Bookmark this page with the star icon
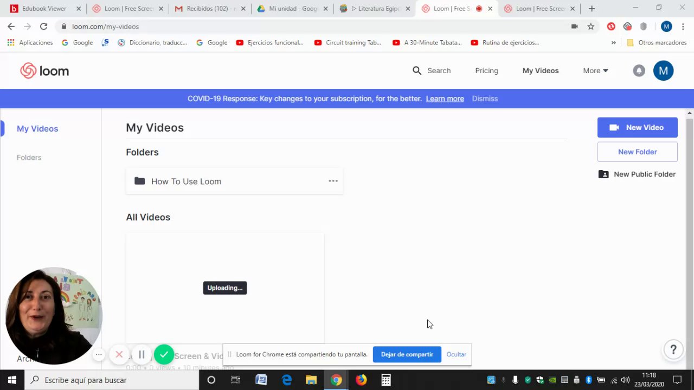694x390 pixels. 591,26
